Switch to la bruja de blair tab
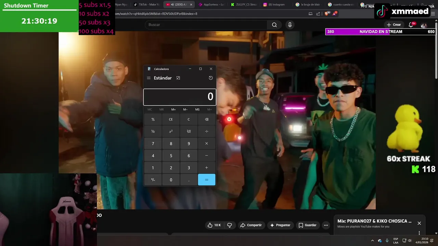The image size is (438, 246). (x=308, y=4)
